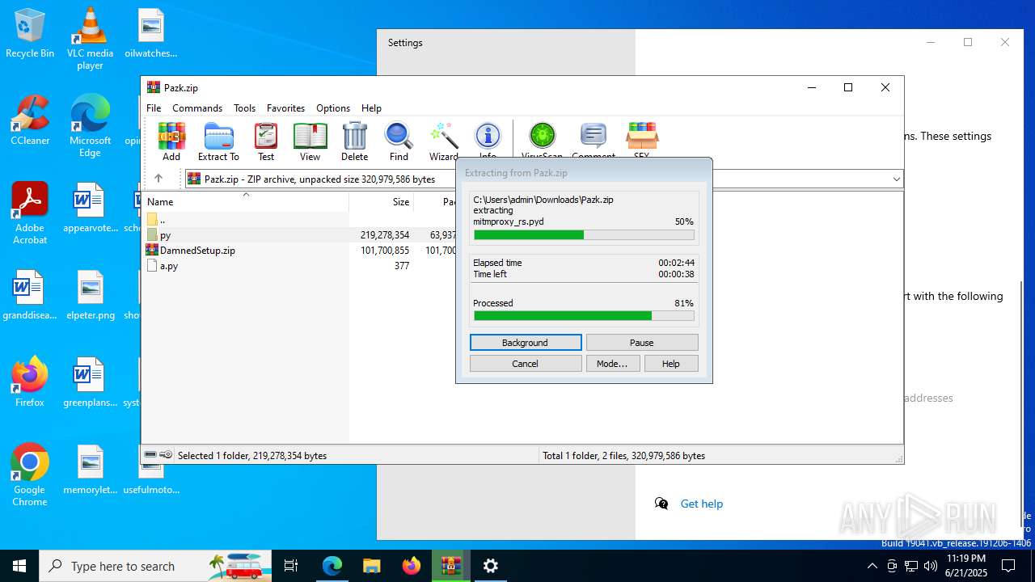
Task: Open Adobe Acrobat desktop icon
Action: click(30, 213)
